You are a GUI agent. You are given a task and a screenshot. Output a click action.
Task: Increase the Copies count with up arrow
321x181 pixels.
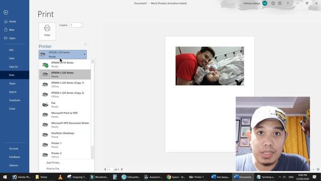(81, 24)
